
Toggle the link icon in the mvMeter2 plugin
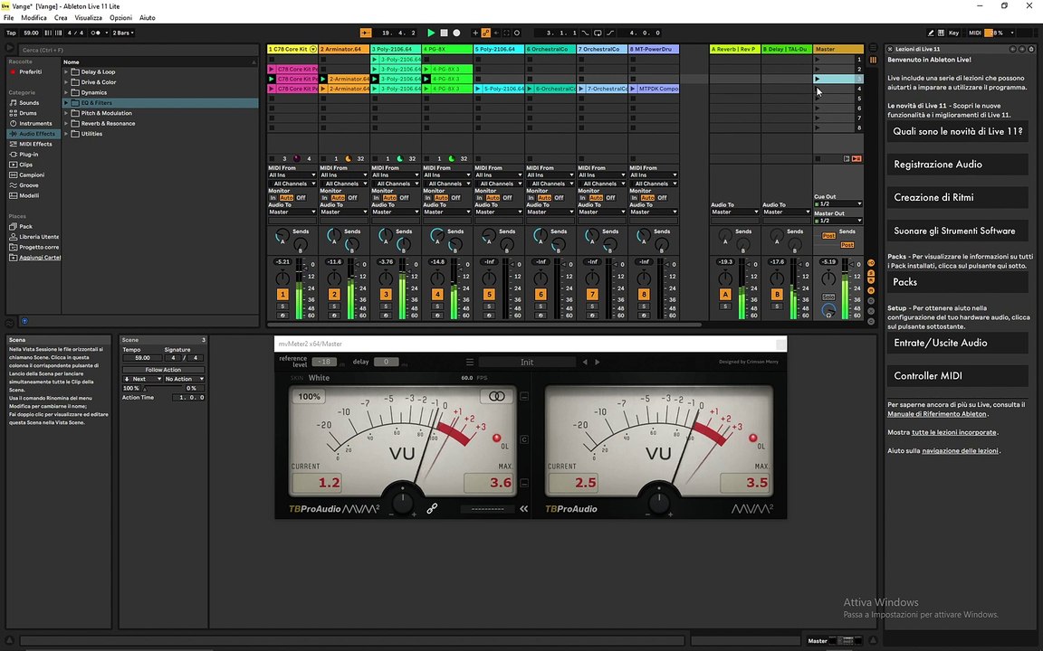(433, 508)
